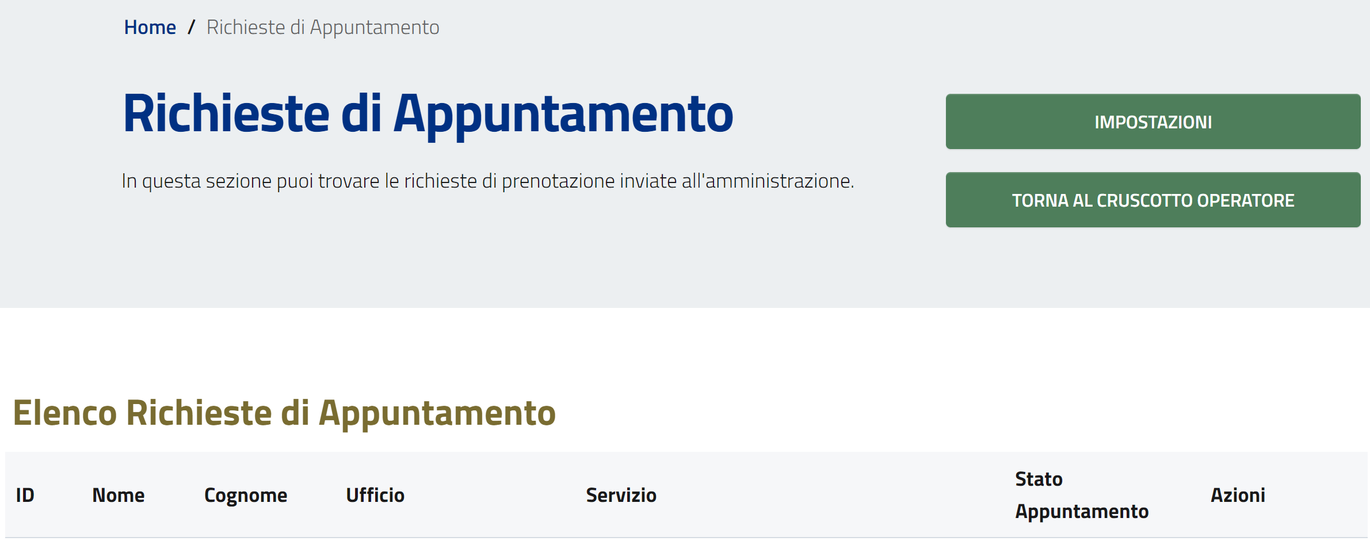Click the word Elenco in the olive heading
Viewport: 1370px width, 556px height.
tap(65, 413)
